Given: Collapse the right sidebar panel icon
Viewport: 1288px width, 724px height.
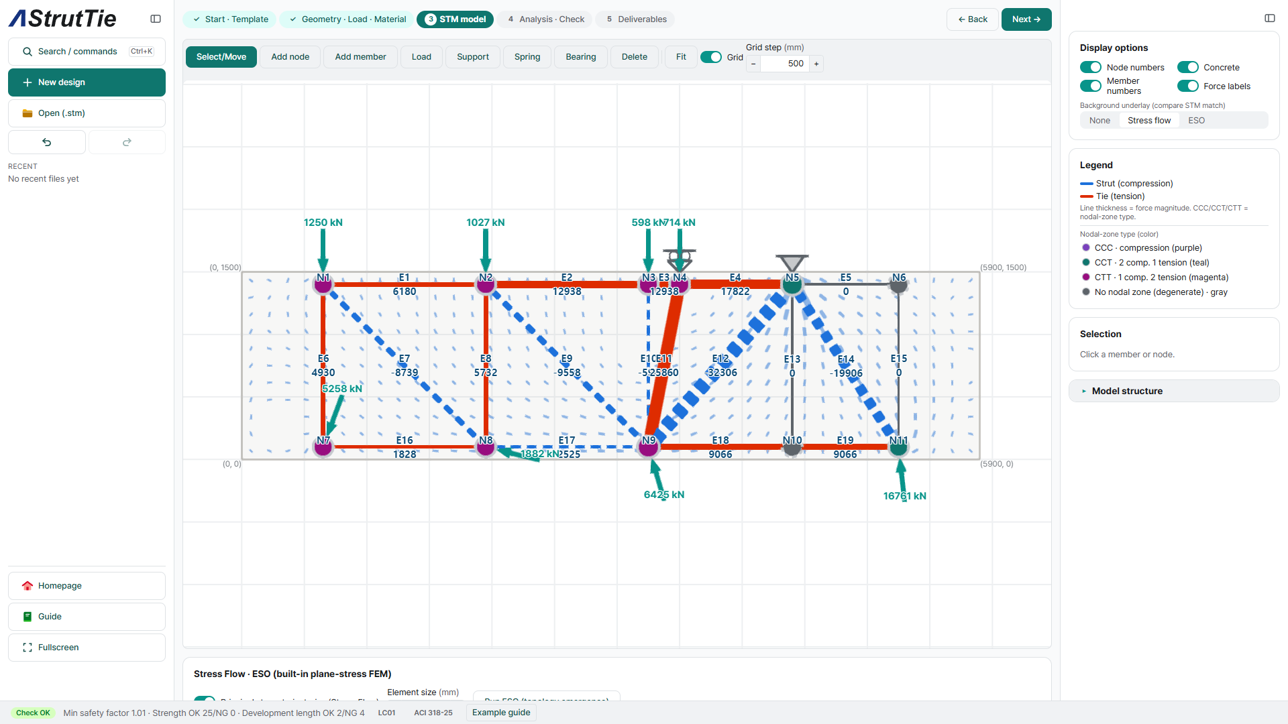Looking at the screenshot, I should tap(1270, 18).
